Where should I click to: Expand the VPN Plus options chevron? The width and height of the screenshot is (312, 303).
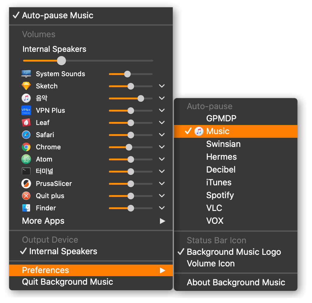(x=162, y=110)
